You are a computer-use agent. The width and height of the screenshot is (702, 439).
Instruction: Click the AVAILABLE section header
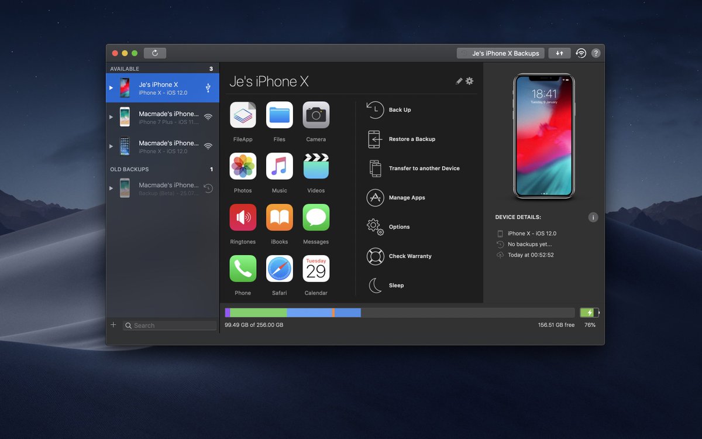point(125,69)
